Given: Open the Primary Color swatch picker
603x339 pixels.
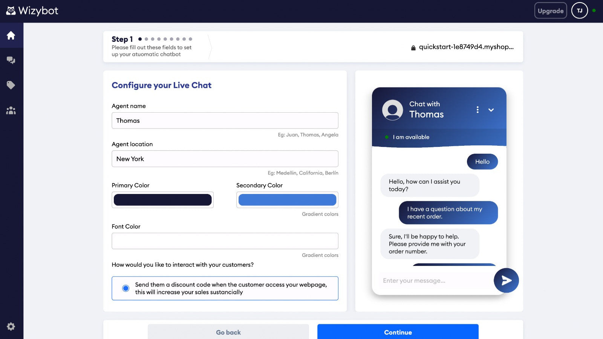Looking at the screenshot, I should coord(163,200).
